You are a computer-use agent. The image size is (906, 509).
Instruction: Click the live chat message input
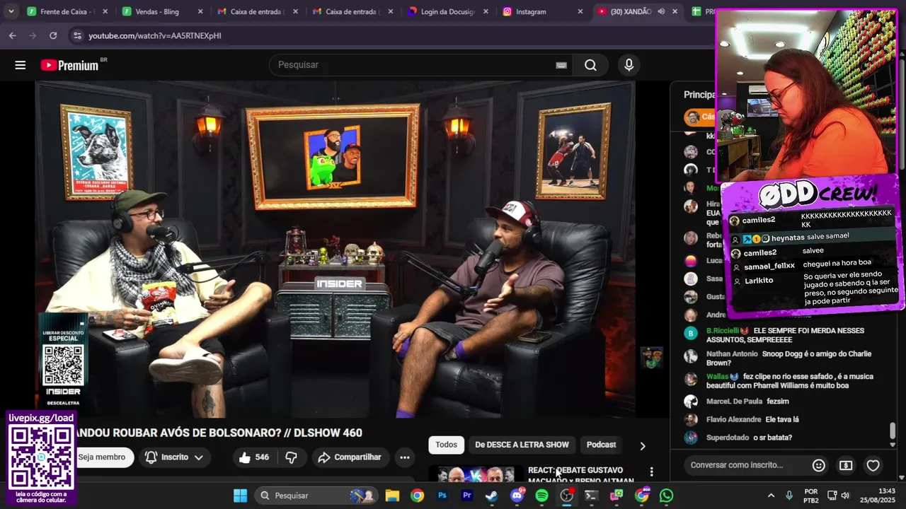coord(746,465)
